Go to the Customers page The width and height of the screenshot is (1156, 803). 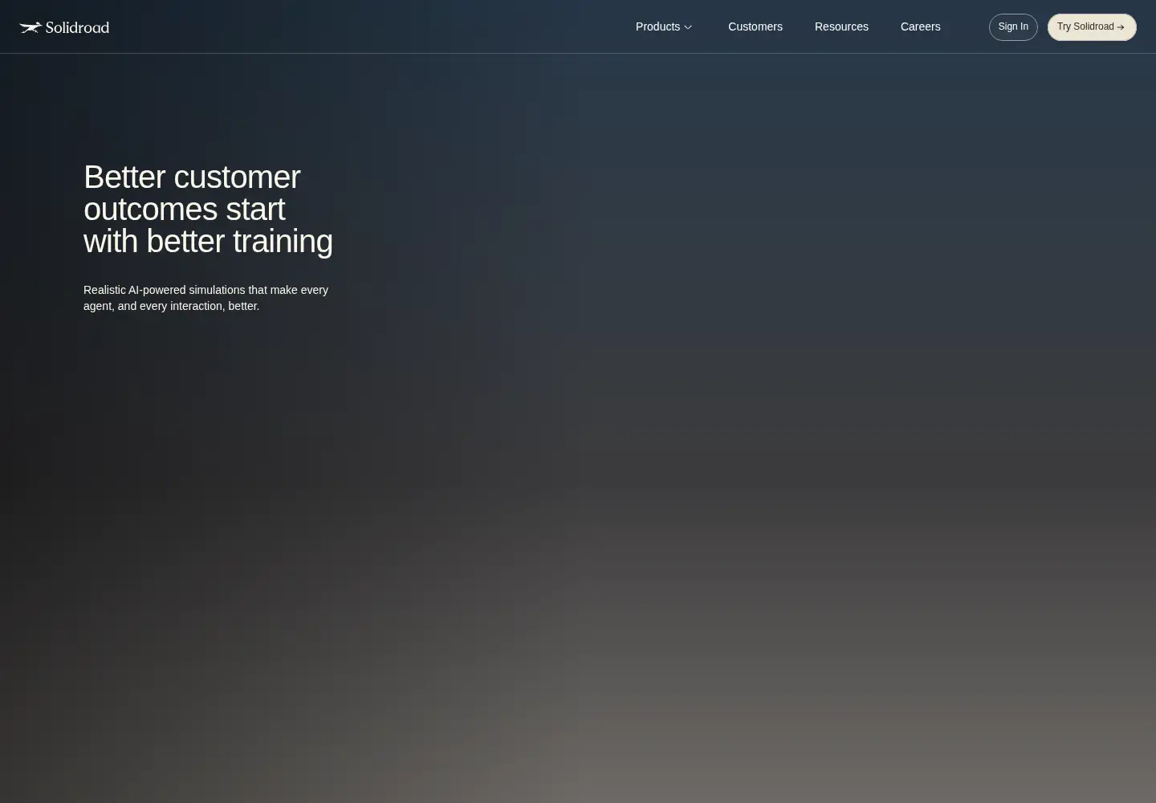point(755,26)
